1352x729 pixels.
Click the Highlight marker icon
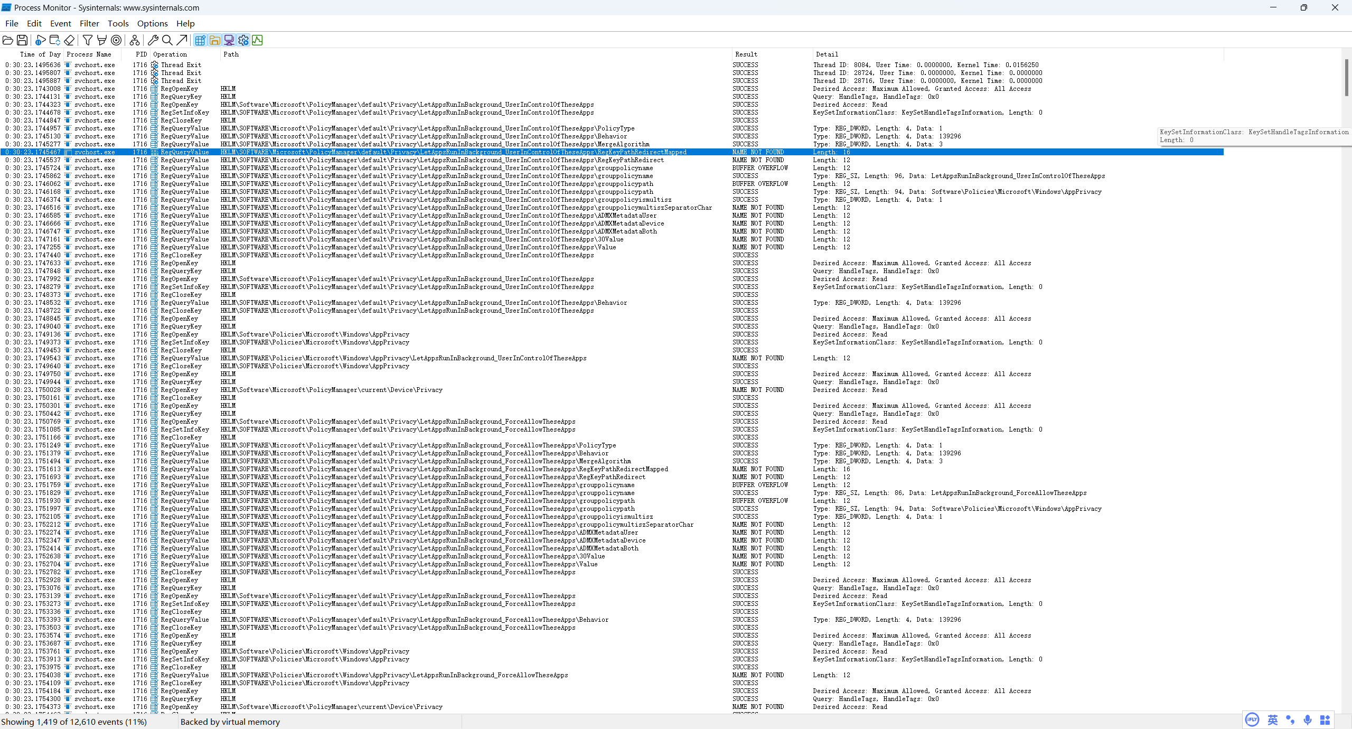(102, 40)
